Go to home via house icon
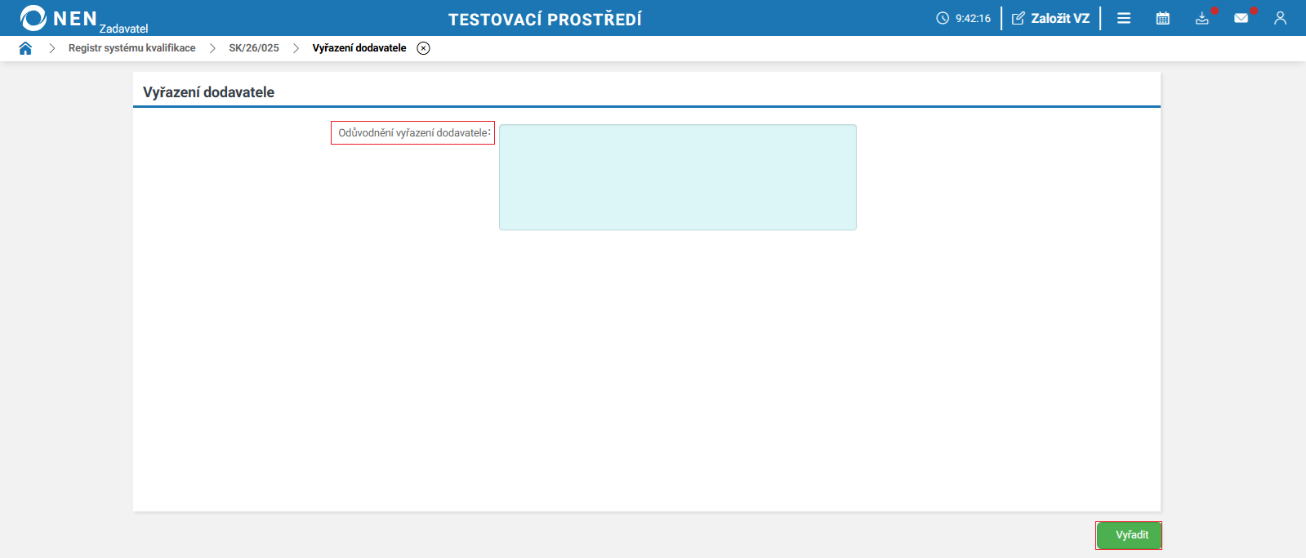 [25, 48]
